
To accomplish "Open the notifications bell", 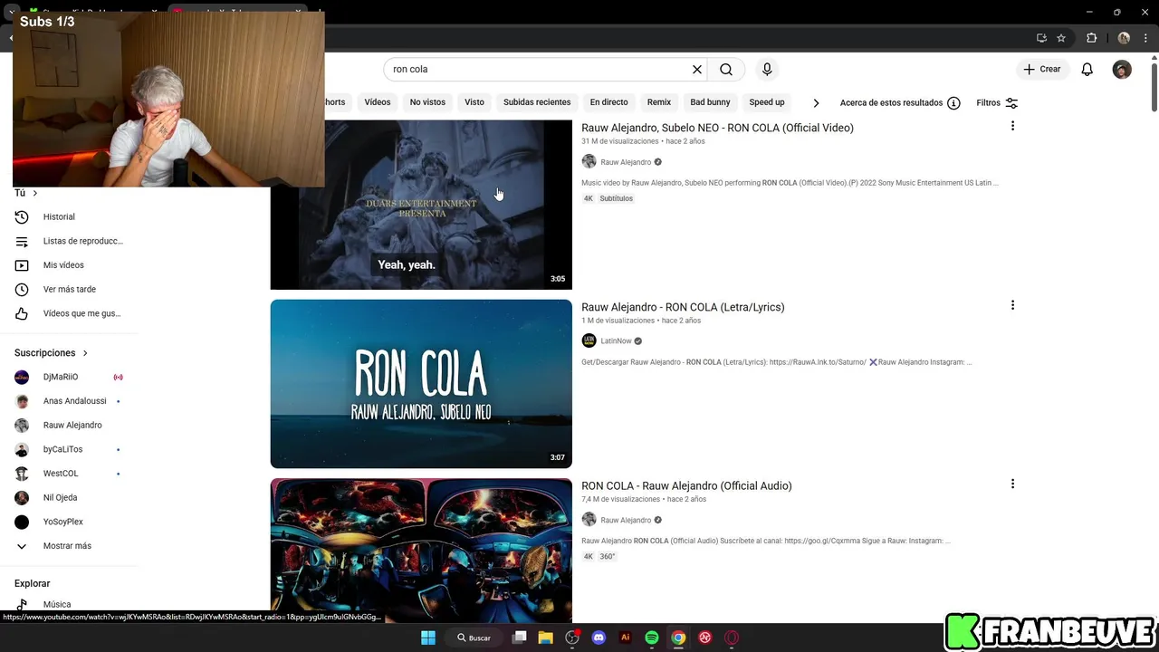I will click(x=1087, y=70).
